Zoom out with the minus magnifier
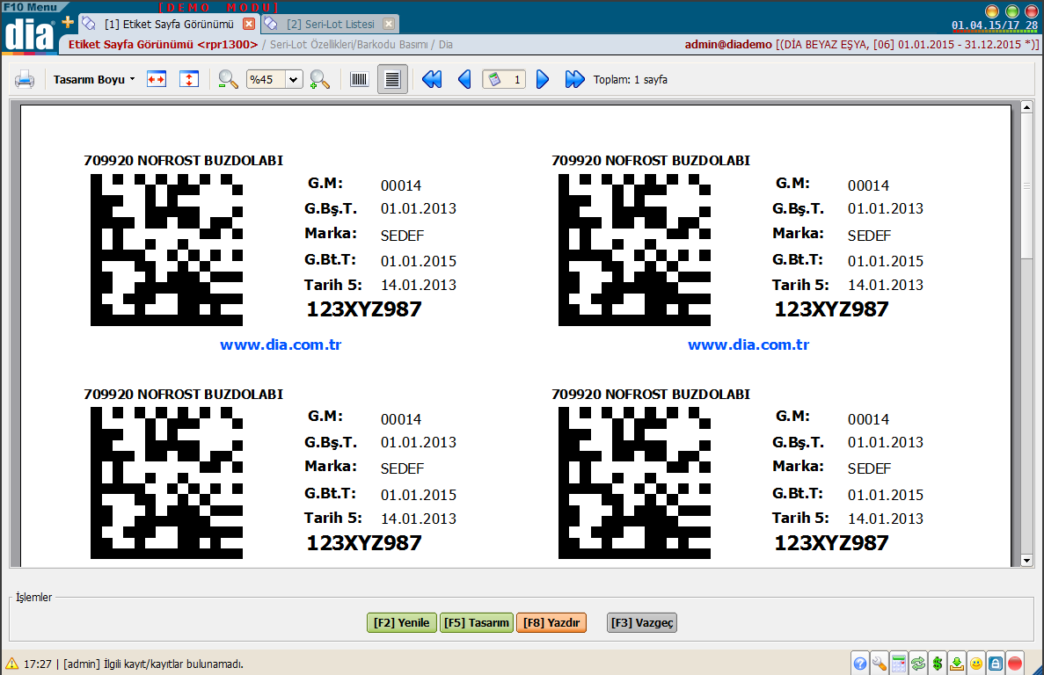Screen dimensions: 1044x675 tap(228, 80)
